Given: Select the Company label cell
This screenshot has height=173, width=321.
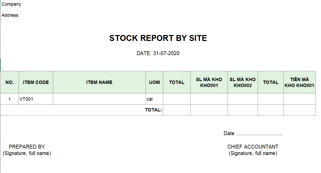Looking at the screenshot, I should [11, 4].
